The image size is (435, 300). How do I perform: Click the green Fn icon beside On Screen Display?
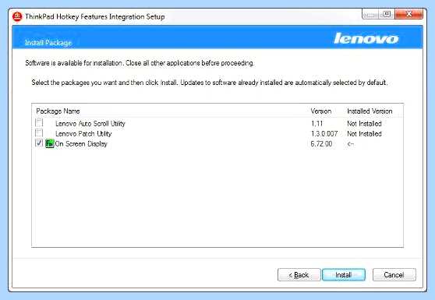pyautogui.click(x=49, y=143)
